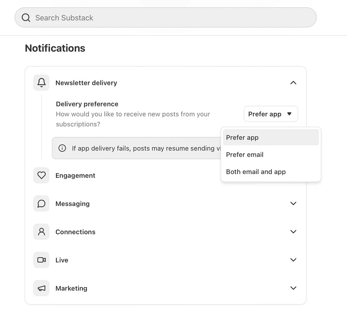347x312 pixels.
Task: Click the magnifying glass search icon
Action: pyautogui.click(x=26, y=17)
